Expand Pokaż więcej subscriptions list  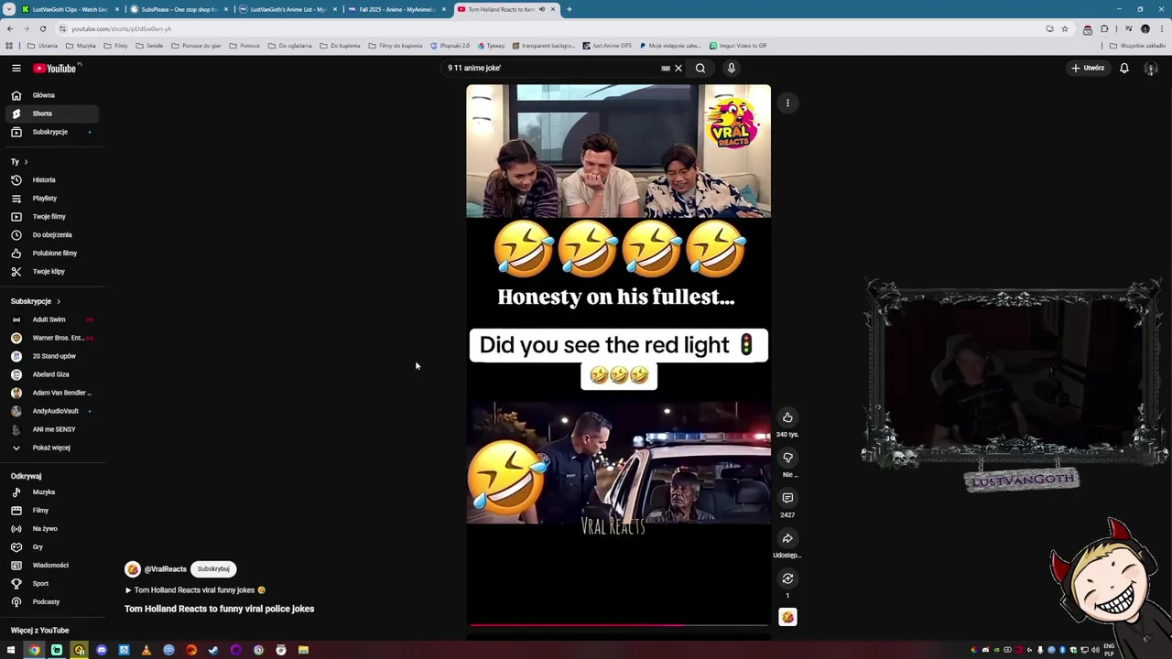(x=52, y=448)
